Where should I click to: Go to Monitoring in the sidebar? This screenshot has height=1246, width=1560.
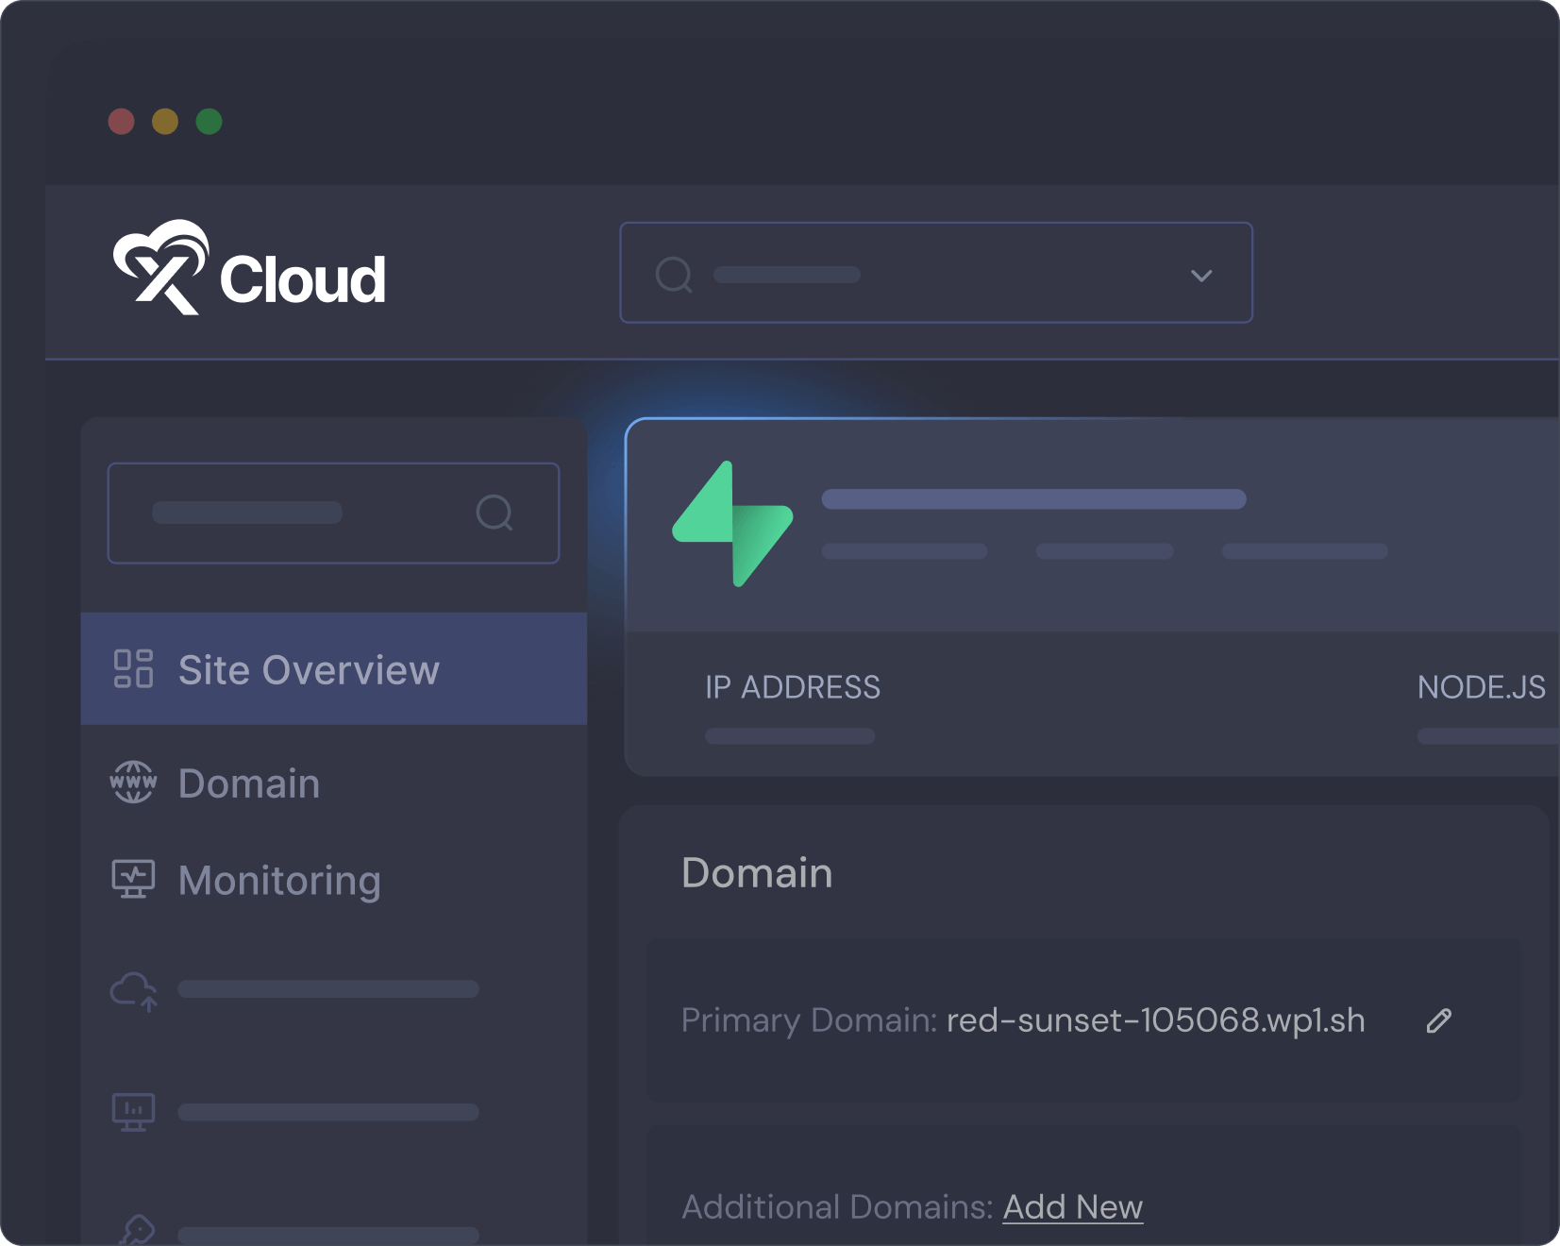tap(279, 881)
